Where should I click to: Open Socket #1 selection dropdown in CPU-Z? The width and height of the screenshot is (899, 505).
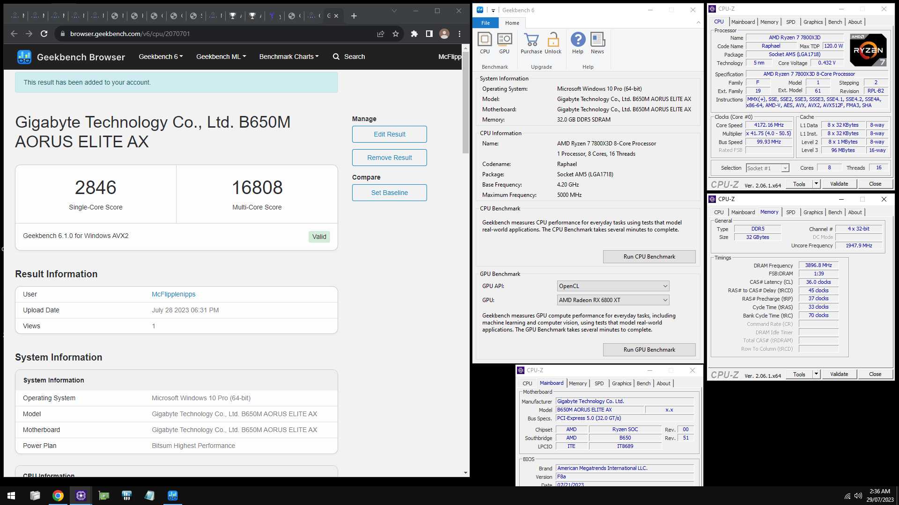(x=767, y=168)
